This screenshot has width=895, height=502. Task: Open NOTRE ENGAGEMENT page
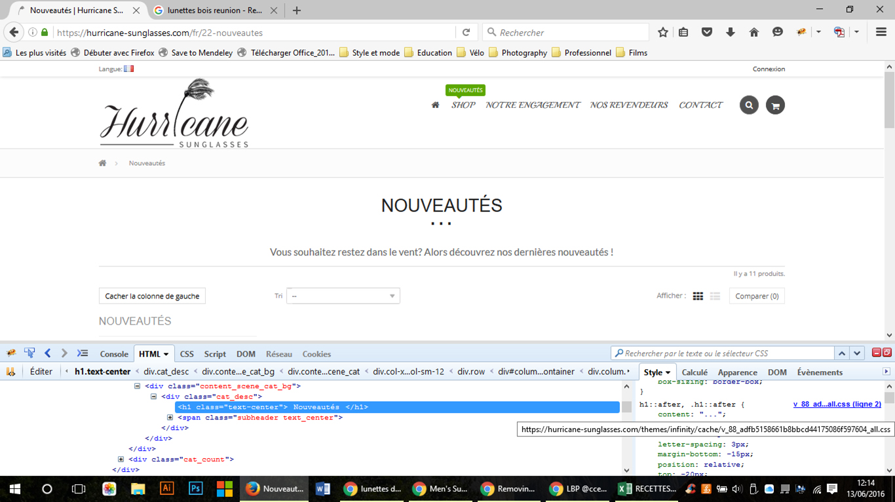point(533,105)
